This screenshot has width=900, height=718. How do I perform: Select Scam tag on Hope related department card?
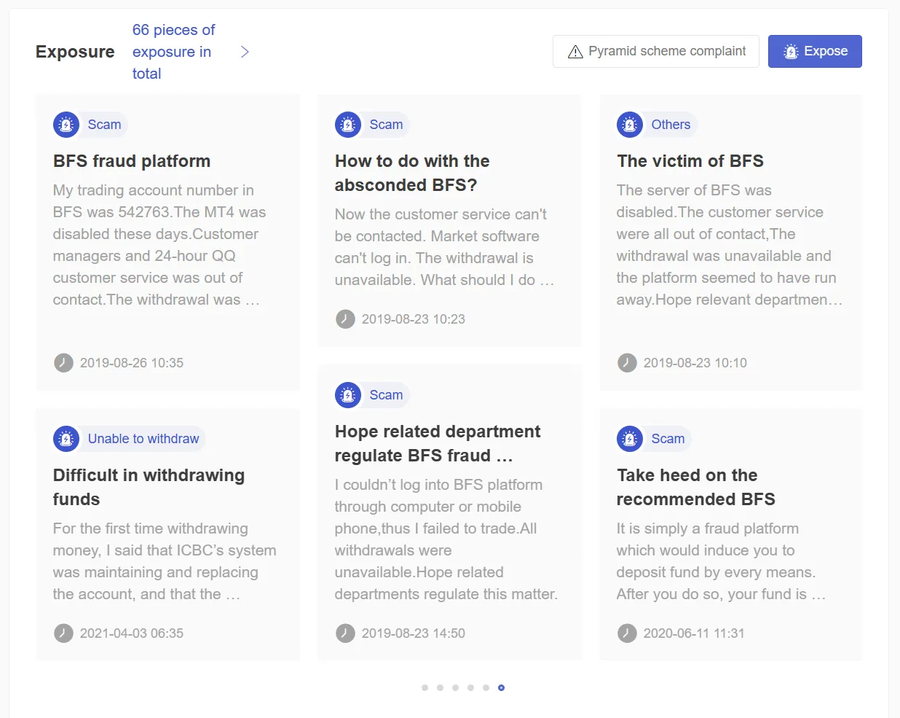(386, 395)
